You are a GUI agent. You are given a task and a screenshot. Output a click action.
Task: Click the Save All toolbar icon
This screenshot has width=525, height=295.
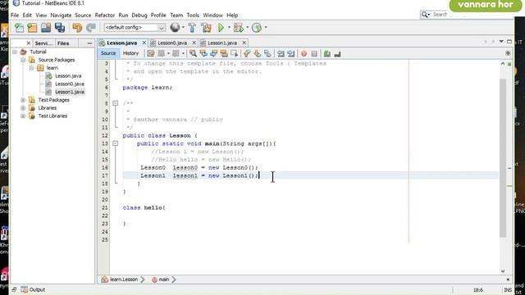tap(60, 27)
